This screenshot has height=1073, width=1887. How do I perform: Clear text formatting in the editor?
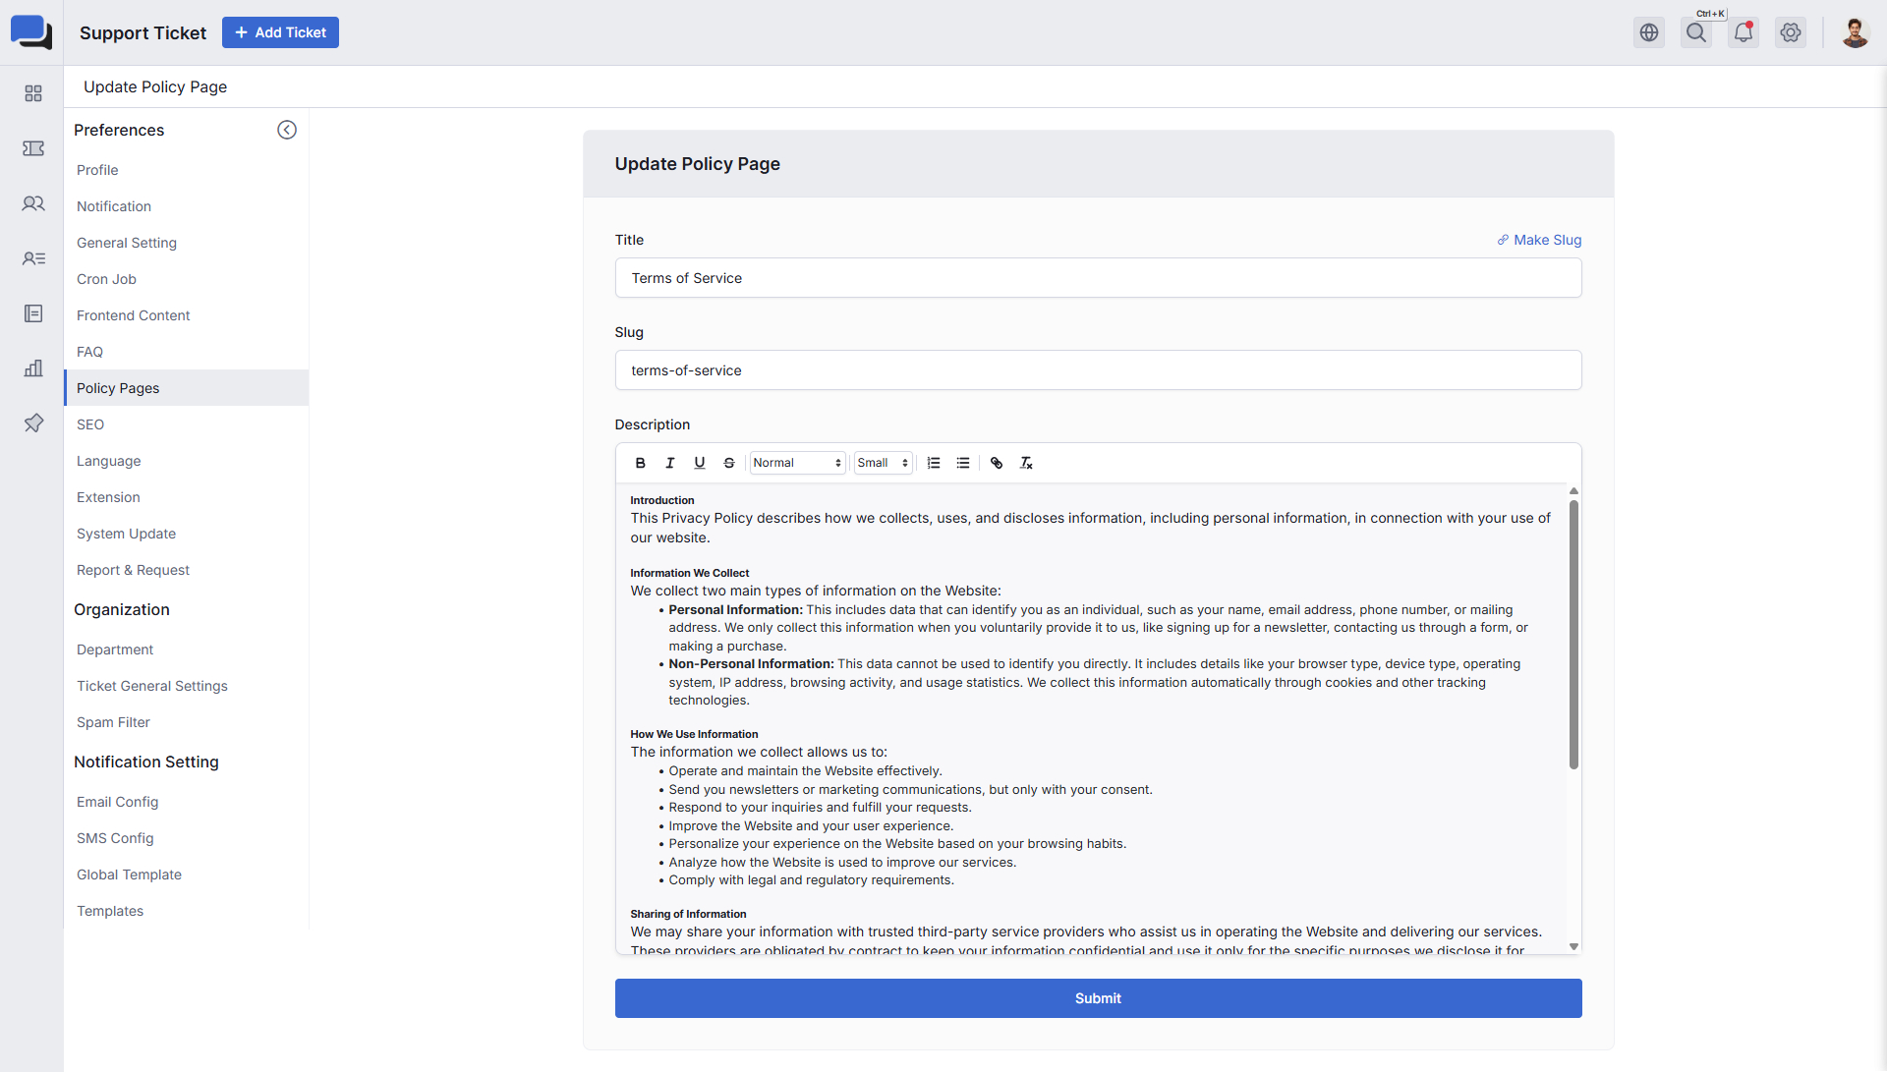(1026, 463)
